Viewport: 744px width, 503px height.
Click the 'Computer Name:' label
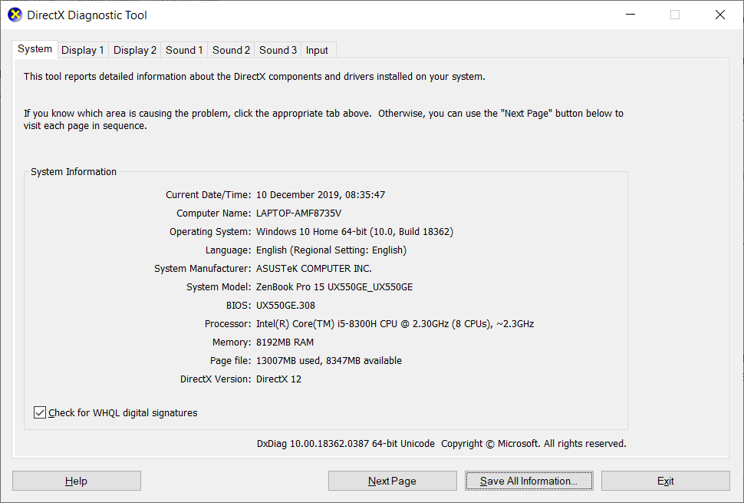coord(213,213)
